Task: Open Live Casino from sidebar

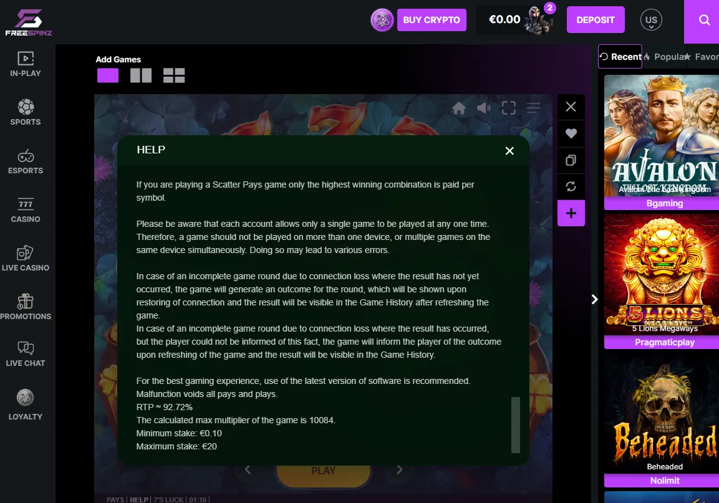Action: tap(26, 259)
